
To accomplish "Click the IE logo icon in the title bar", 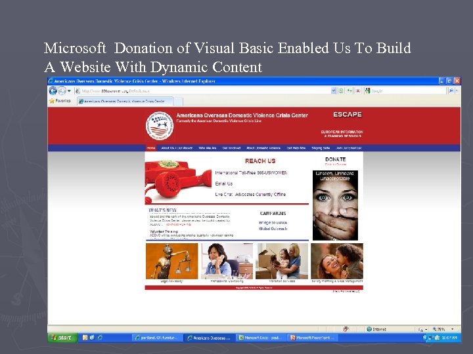I will (x=51, y=81).
